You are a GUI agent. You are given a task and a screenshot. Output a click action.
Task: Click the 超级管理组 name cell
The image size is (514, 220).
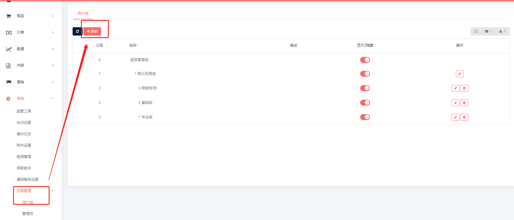pos(139,60)
